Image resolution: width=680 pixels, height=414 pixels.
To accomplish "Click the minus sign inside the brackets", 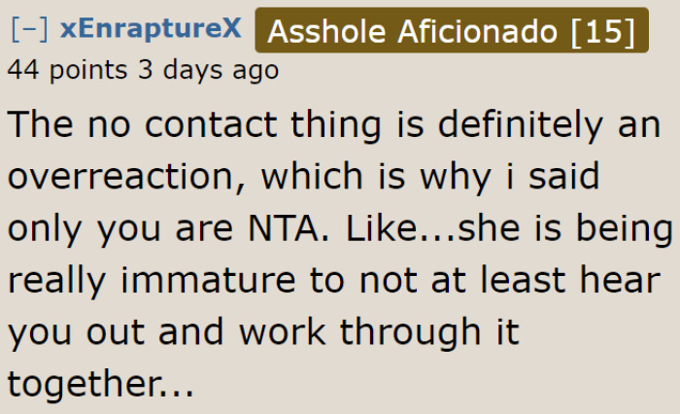I will [29, 29].
